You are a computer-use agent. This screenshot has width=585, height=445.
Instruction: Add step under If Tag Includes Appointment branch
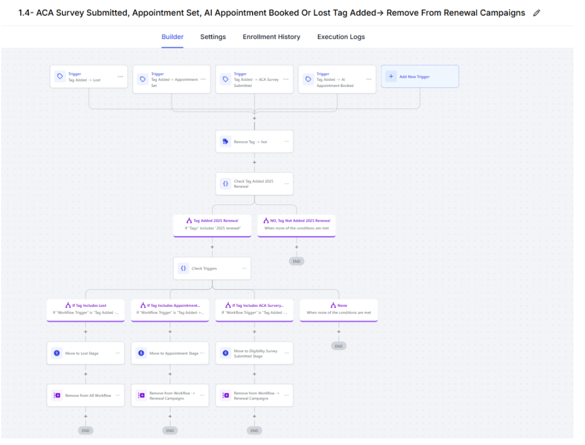[170, 332]
